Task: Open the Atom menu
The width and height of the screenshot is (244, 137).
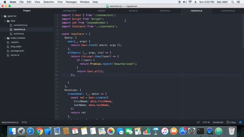Action: point(13,2)
